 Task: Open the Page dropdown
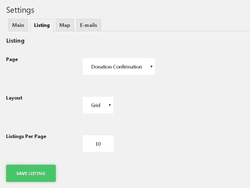tap(119, 67)
